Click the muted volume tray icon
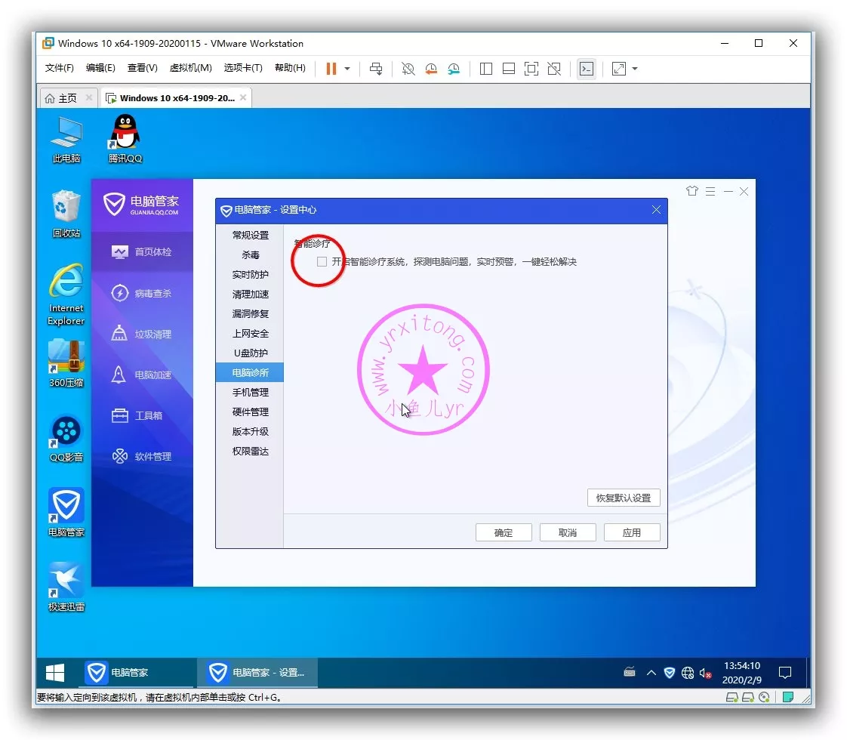The image size is (847, 740). point(706,672)
